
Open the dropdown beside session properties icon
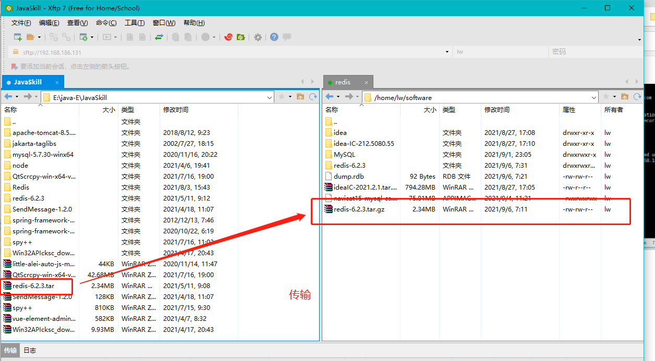click(92, 37)
